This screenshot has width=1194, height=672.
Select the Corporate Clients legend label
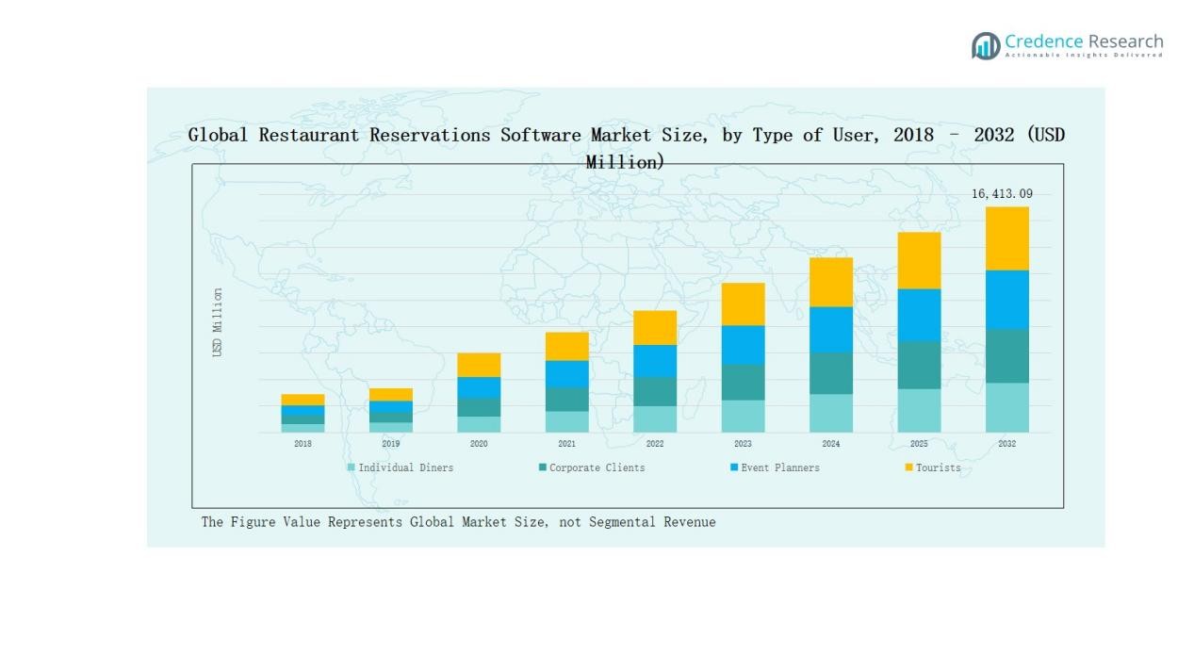tap(597, 467)
